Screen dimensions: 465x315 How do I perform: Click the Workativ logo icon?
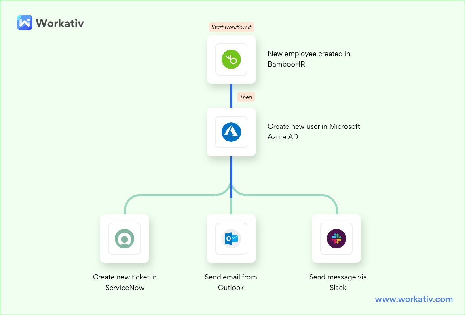click(x=25, y=23)
